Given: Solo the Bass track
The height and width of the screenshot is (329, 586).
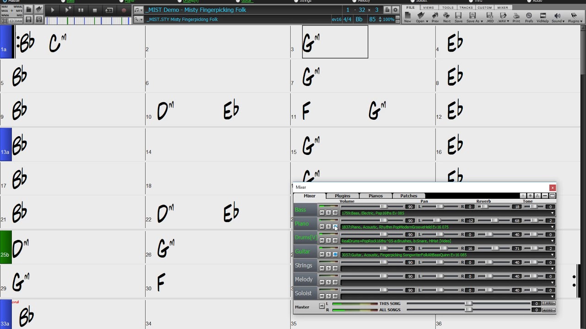Looking at the screenshot, I should tap(328, 213).
